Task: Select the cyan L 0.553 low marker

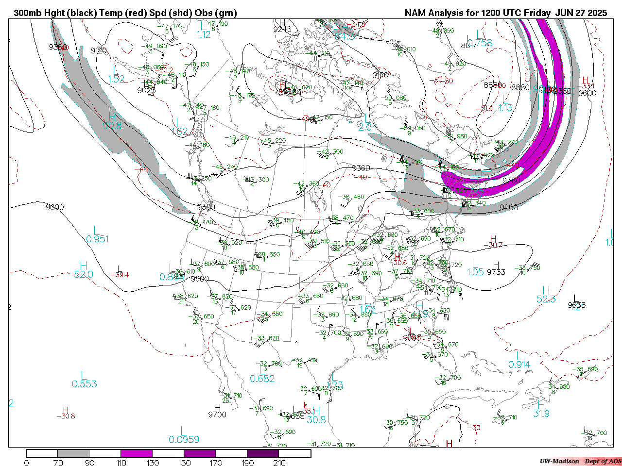Action: pos(85,380)
